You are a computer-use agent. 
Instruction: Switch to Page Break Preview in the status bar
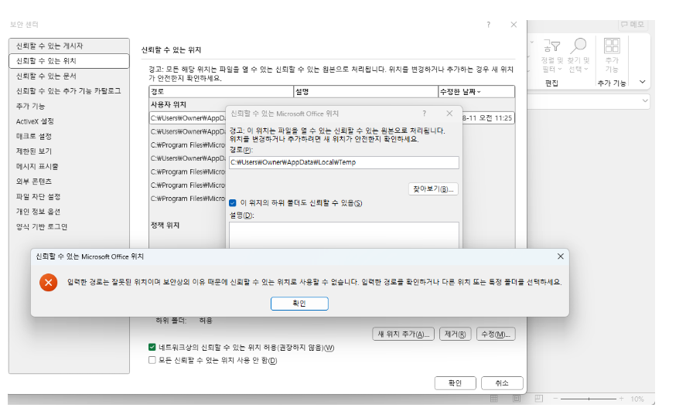(x=539, y=399)
